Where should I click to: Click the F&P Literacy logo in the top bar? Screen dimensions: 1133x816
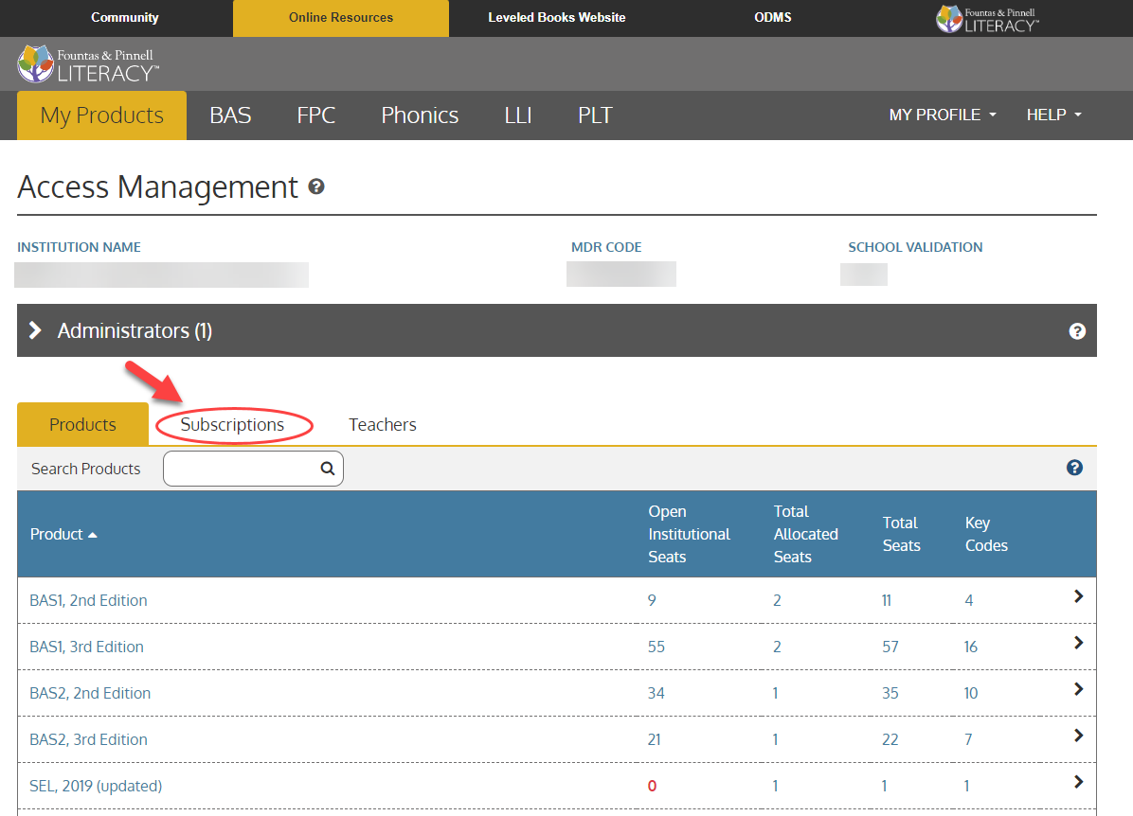985,17
